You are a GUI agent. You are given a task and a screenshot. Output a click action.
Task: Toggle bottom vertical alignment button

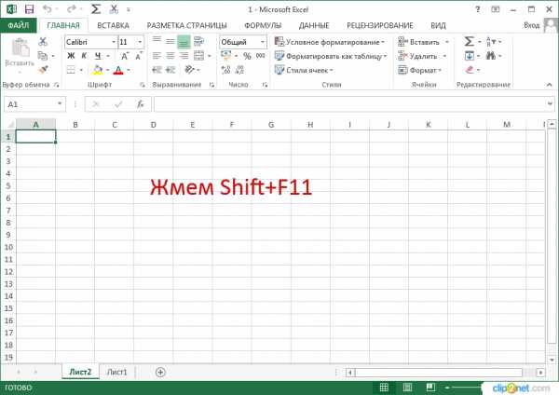pos(184,42)
